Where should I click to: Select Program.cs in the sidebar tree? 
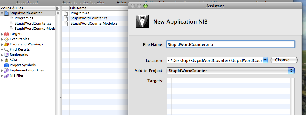point(24,18)
